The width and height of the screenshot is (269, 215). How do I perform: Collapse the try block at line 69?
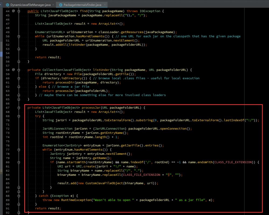coord(19,116)
